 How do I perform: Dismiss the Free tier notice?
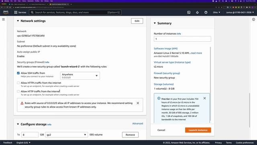[x=204, y=98]
